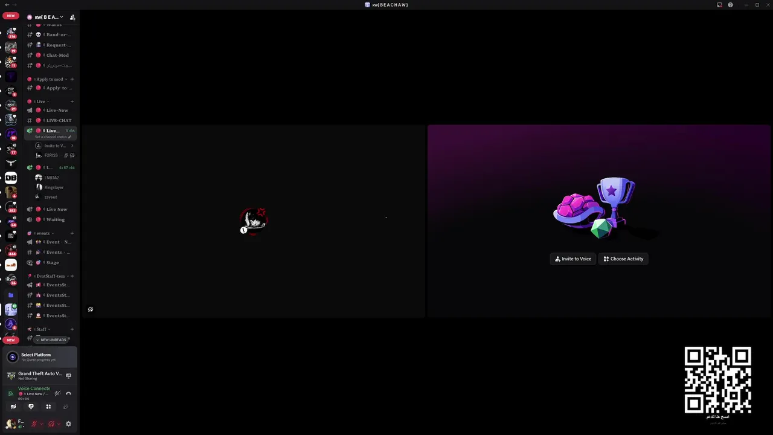Viewport: 773px width, 435px height.
Task: Toggle noise suppression in voice panel
Action: point(57,393)
